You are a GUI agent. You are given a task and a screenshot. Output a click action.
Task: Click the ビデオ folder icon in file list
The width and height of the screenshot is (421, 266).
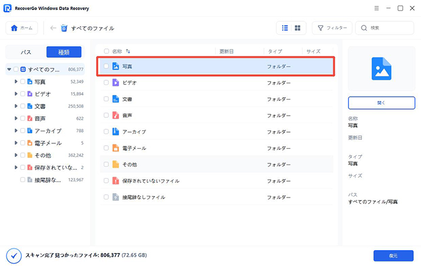coord(115,83)
